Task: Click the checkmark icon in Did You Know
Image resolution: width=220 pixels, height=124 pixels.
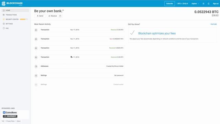Action: (x=132, y=33)
